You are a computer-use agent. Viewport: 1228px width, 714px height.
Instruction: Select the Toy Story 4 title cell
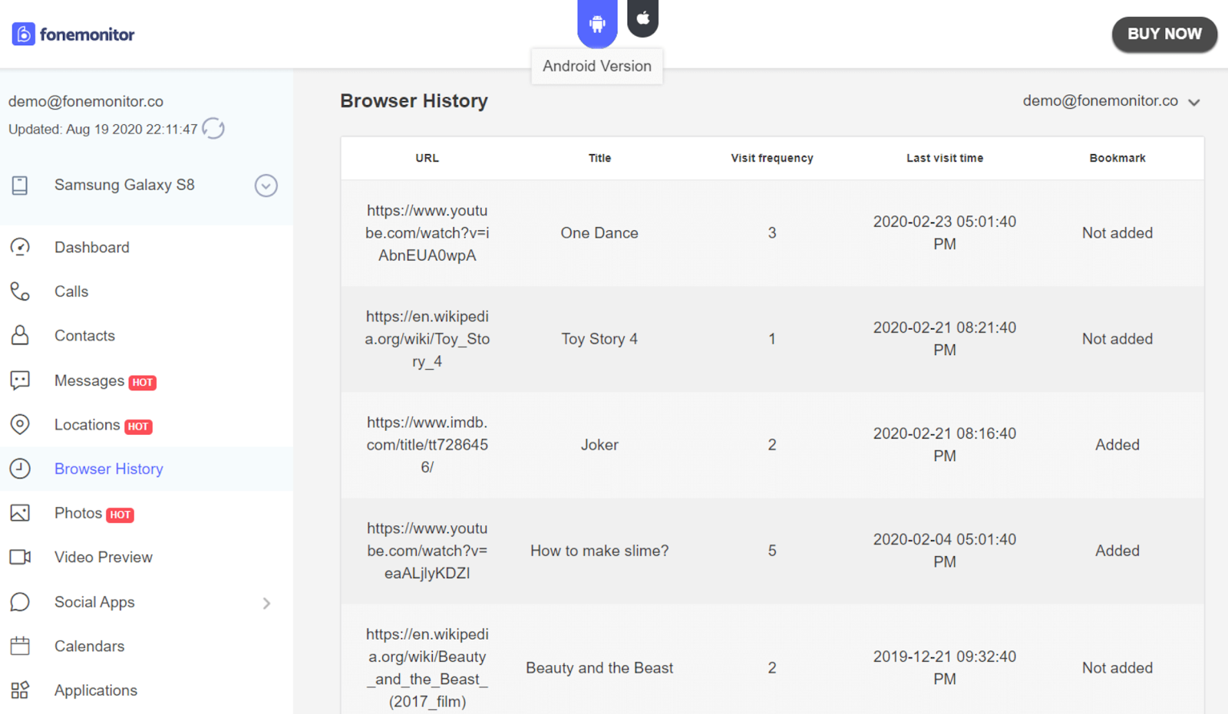coord(599,338)
